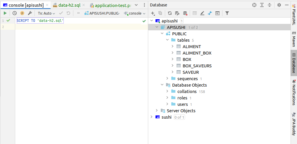The height and width of the screenshot is (144, 297).
Task: Toggle the Database side tool window
Action: point(294,63)
